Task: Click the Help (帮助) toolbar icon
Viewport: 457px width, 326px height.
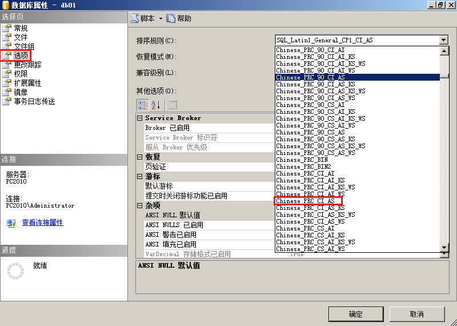Action: pyautogui.click(x=171, y=18)
